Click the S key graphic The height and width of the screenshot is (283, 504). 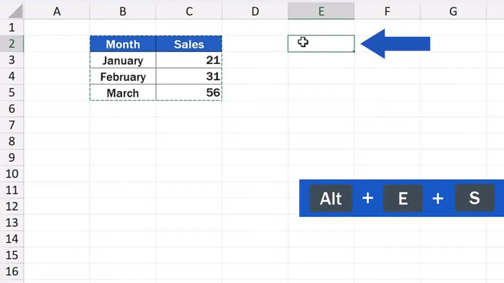[475, 198]
